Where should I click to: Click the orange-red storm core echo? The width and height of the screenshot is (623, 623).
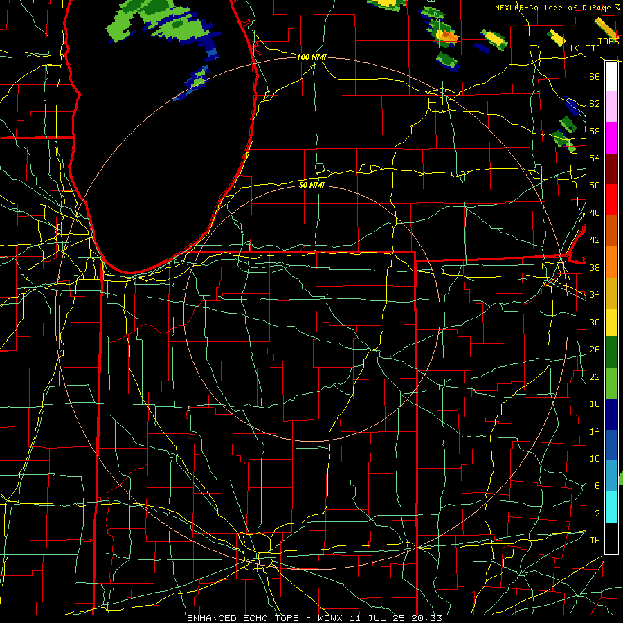coord(448,36)
